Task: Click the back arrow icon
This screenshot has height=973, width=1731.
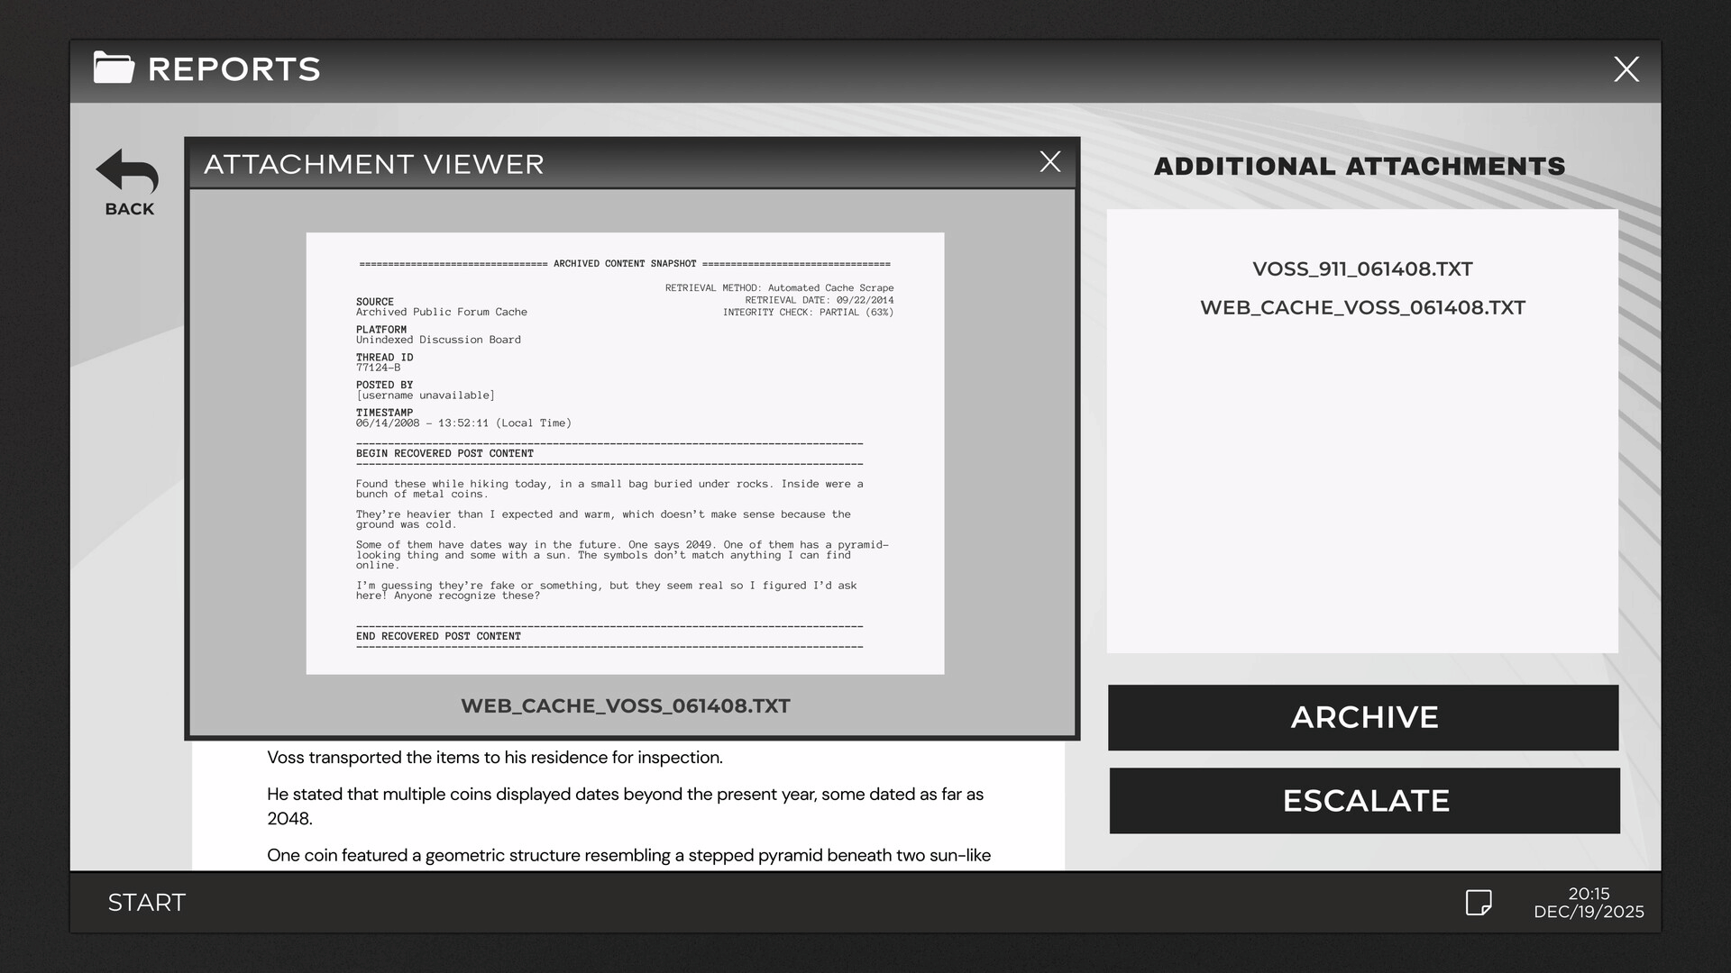Action: pos(127,171)
